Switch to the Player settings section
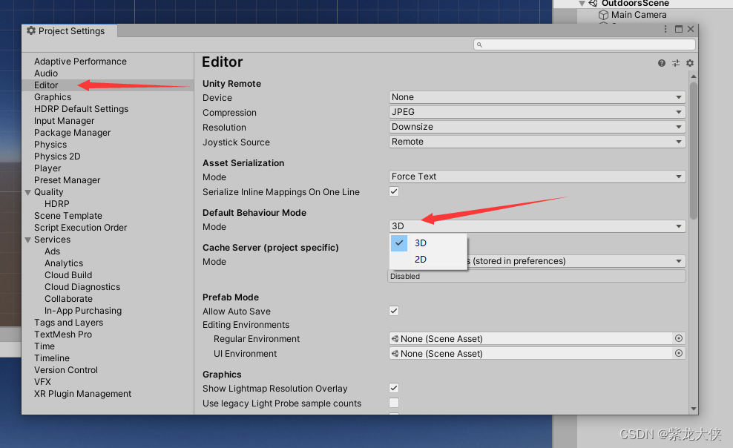733x448 pixels. [x=47, y=168]
